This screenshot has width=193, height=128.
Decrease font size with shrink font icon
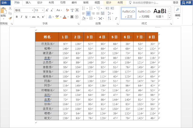52,10
